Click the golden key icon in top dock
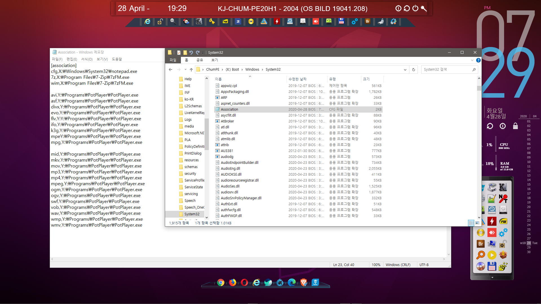This screenshot has width=541, height=304. tap(212, 21)
